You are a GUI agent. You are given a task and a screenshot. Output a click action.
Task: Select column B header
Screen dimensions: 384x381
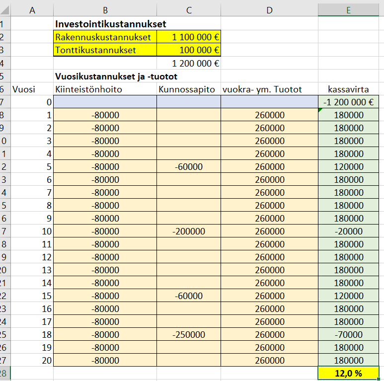(x=105, y=10)
